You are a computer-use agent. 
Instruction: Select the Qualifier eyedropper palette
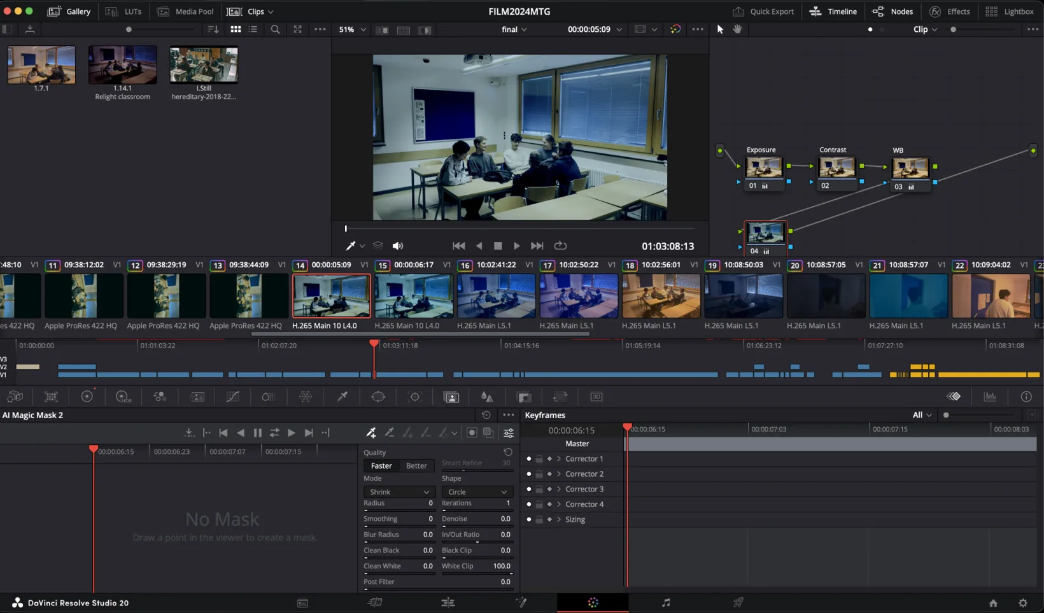point(342,397)
